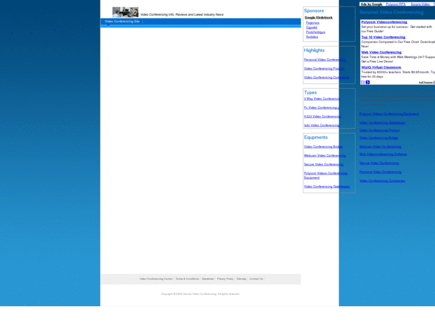Image resolution: width=435 pixels, height=326 pixels.
Task: Open Video Conferencing Bridge in article list
Action: (379, 138)
